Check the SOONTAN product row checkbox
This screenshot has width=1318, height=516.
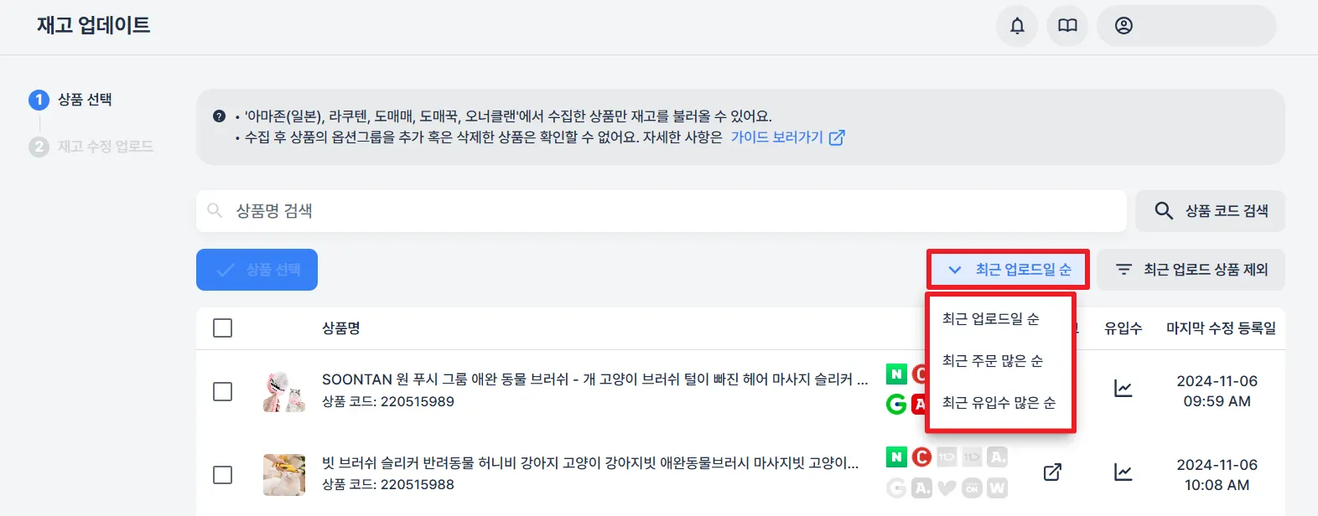pos(222,391)
